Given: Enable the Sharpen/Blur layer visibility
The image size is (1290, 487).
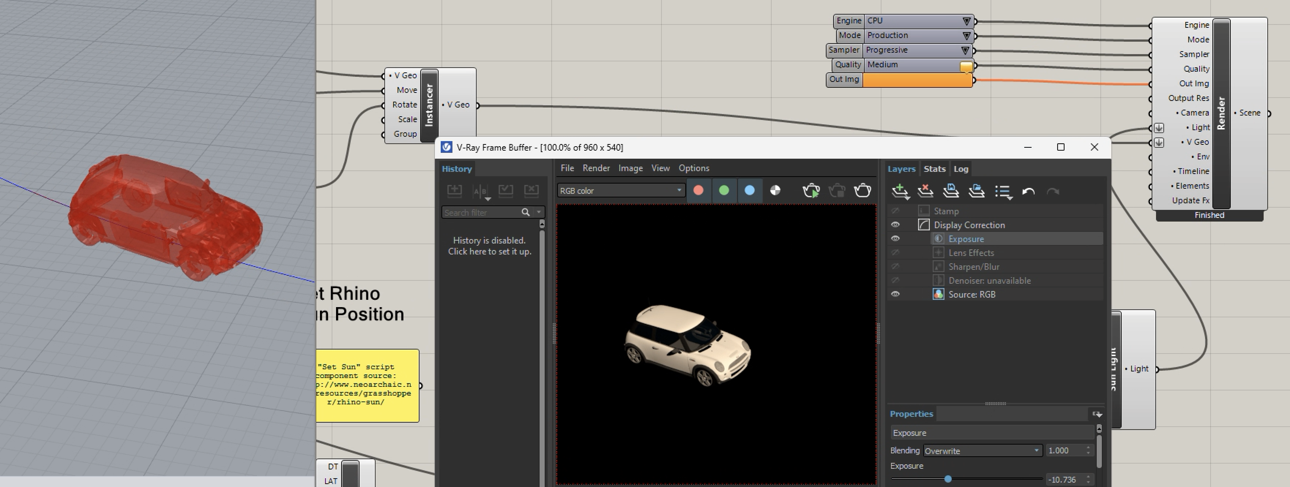Looking at the screenshot, I should (x=895, y=267).
